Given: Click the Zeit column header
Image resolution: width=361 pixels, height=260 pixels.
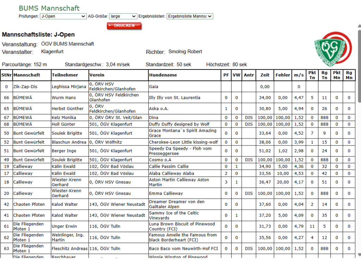Looking at the screenshot, I should tap(265, 75).
